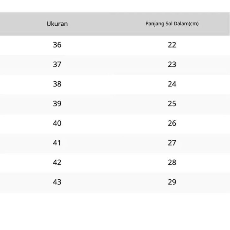The width and height of the screenshot is (230, 230).
Task: Select size 41 in Ukuran column
Action: point(57,143)
